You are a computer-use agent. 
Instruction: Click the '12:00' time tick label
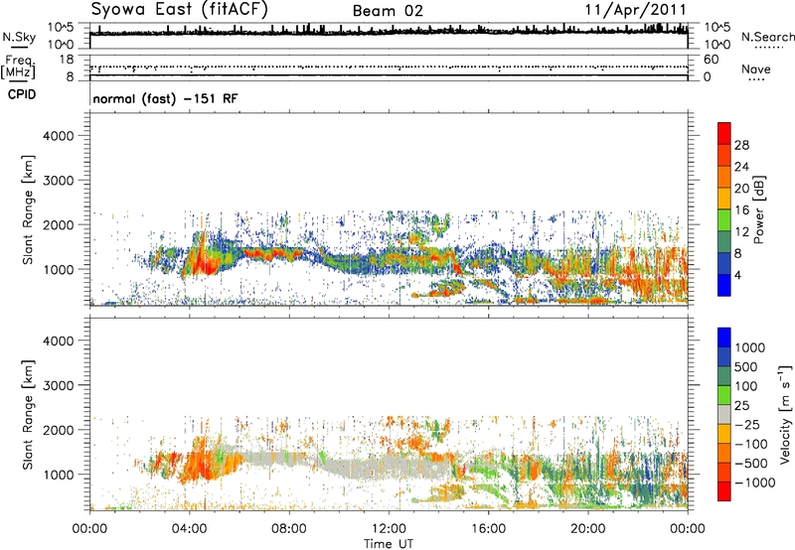[x=389, y=529]
